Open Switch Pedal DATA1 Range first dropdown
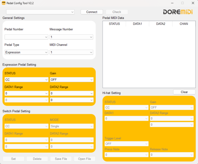This screenshot has height=164, width=198. click(x=26, y=140)
